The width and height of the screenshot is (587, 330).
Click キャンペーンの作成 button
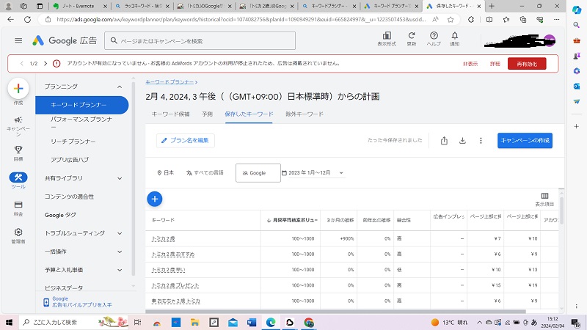[x=525, y=141]
